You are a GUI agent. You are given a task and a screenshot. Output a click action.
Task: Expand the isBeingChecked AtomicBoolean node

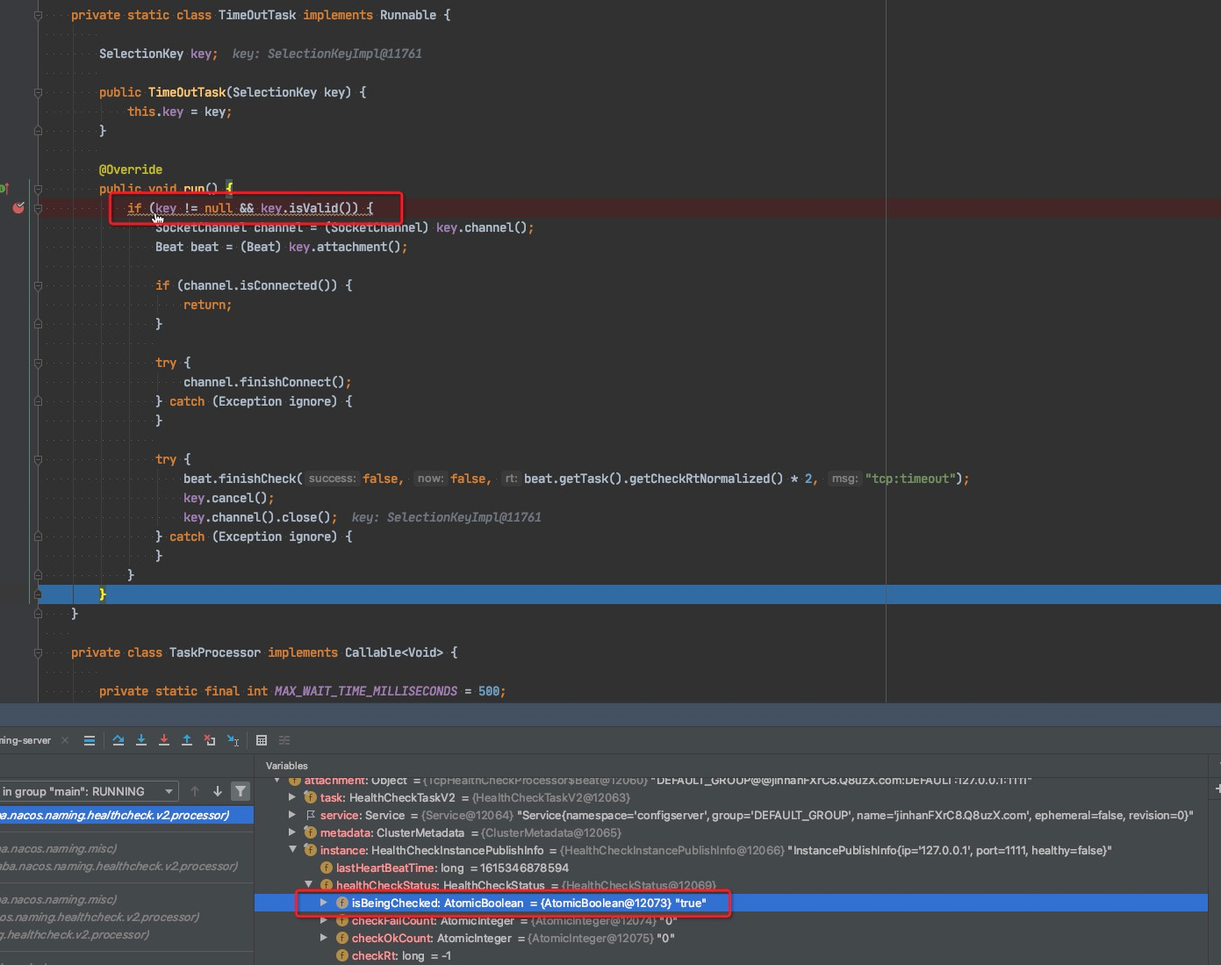324,903
